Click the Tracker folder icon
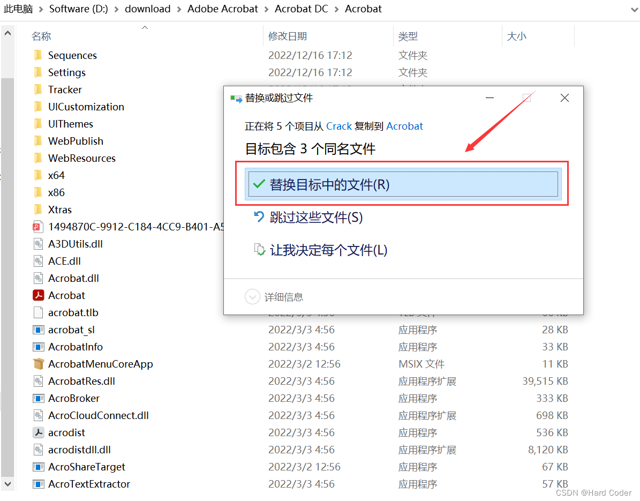This screenshot has width=640, height=501. click(38, 89)
